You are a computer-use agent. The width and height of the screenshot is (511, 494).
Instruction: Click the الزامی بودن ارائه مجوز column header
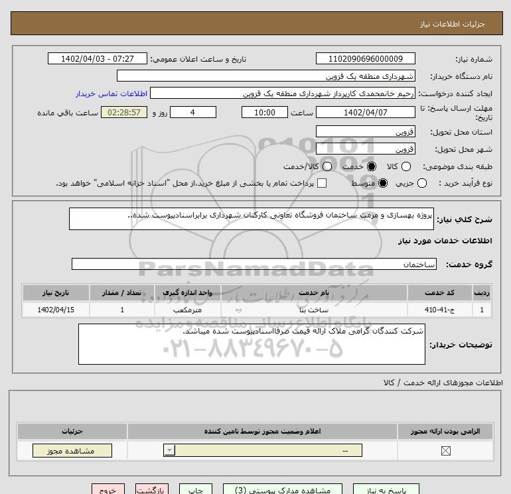click(x=445, y=431)
